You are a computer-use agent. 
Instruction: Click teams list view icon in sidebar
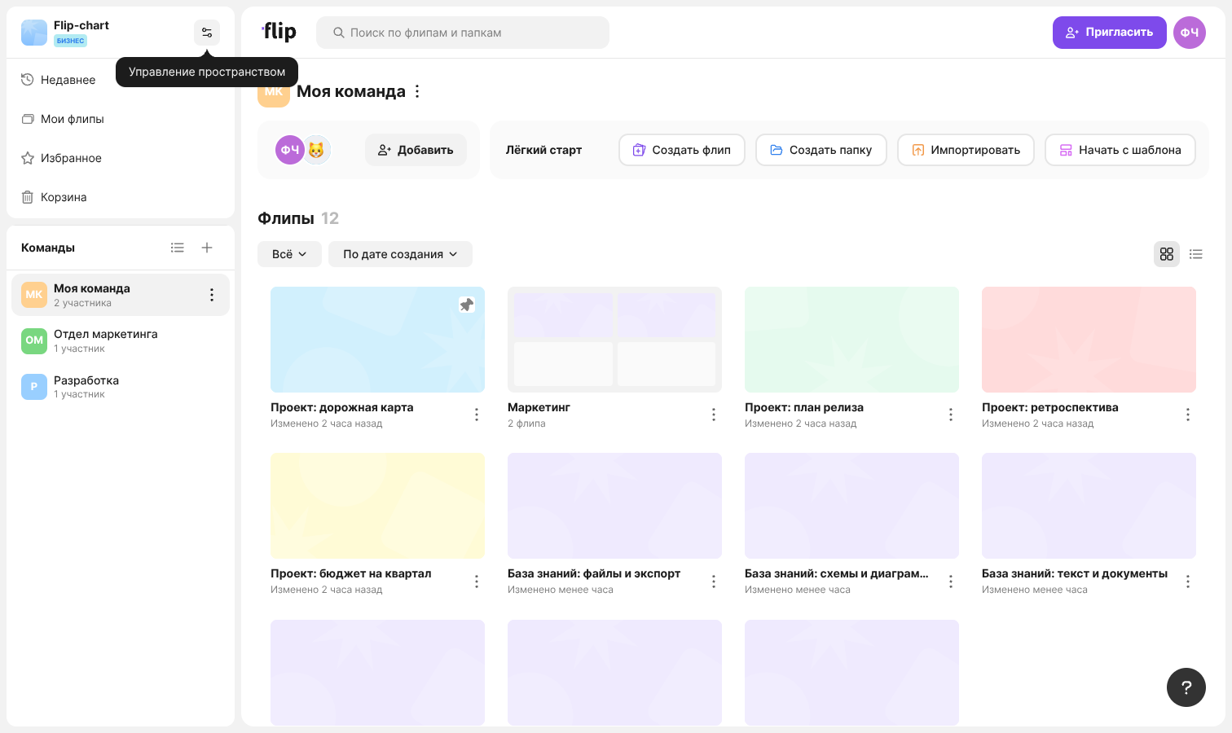tap(178, 248)
